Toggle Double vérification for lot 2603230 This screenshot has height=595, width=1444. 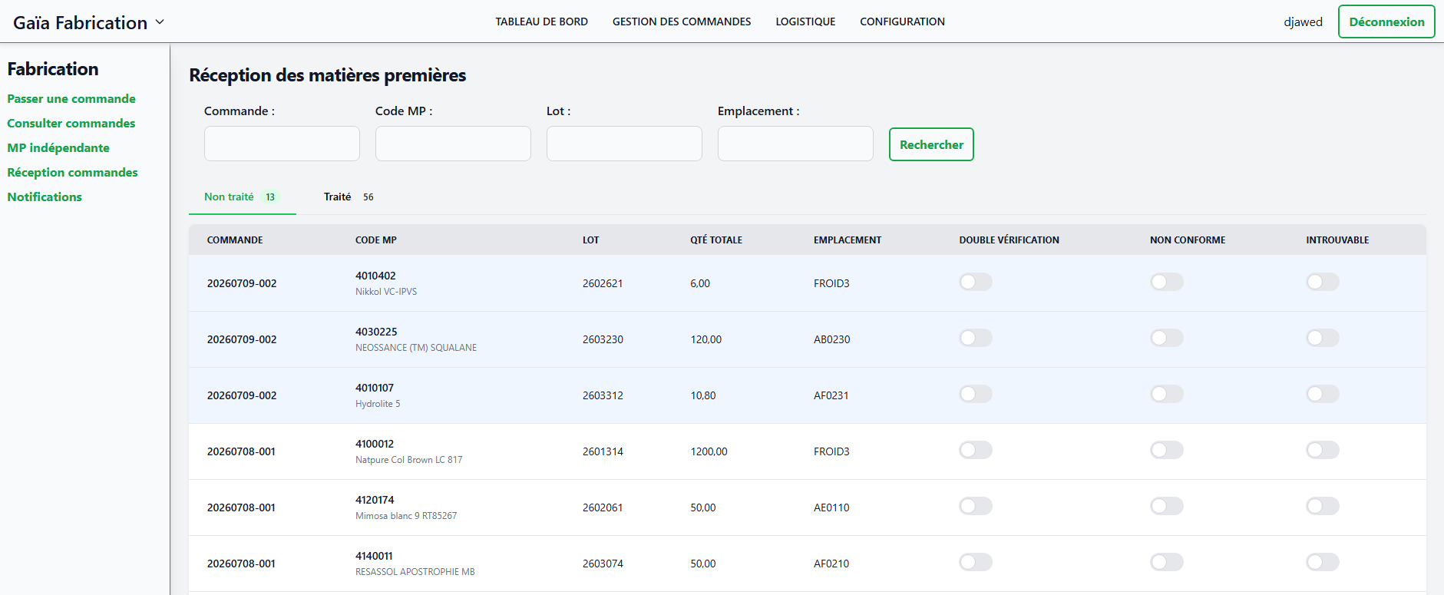pos(976,338)
